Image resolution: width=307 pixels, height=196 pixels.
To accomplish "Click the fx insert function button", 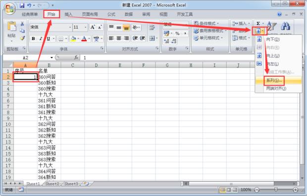I will pos(76,57).
